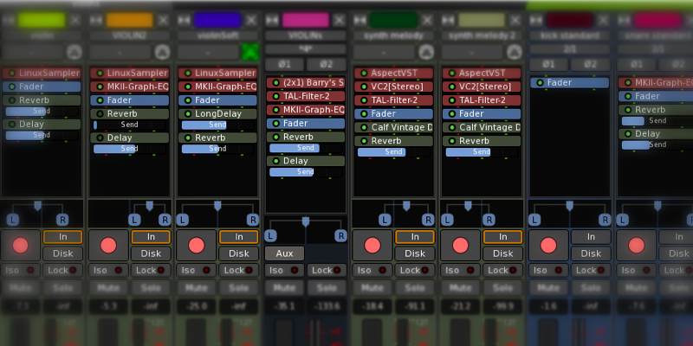Screen dimensions: 693x346
Task: Click the round triangle button on synth melody 2
Action: (x=514, y=52)
